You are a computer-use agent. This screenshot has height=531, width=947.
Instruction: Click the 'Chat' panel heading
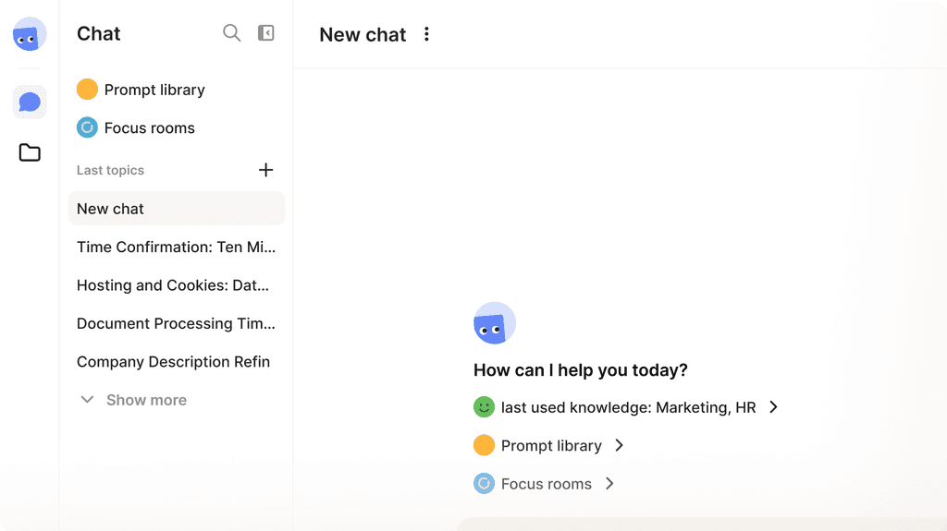[98, 34]
